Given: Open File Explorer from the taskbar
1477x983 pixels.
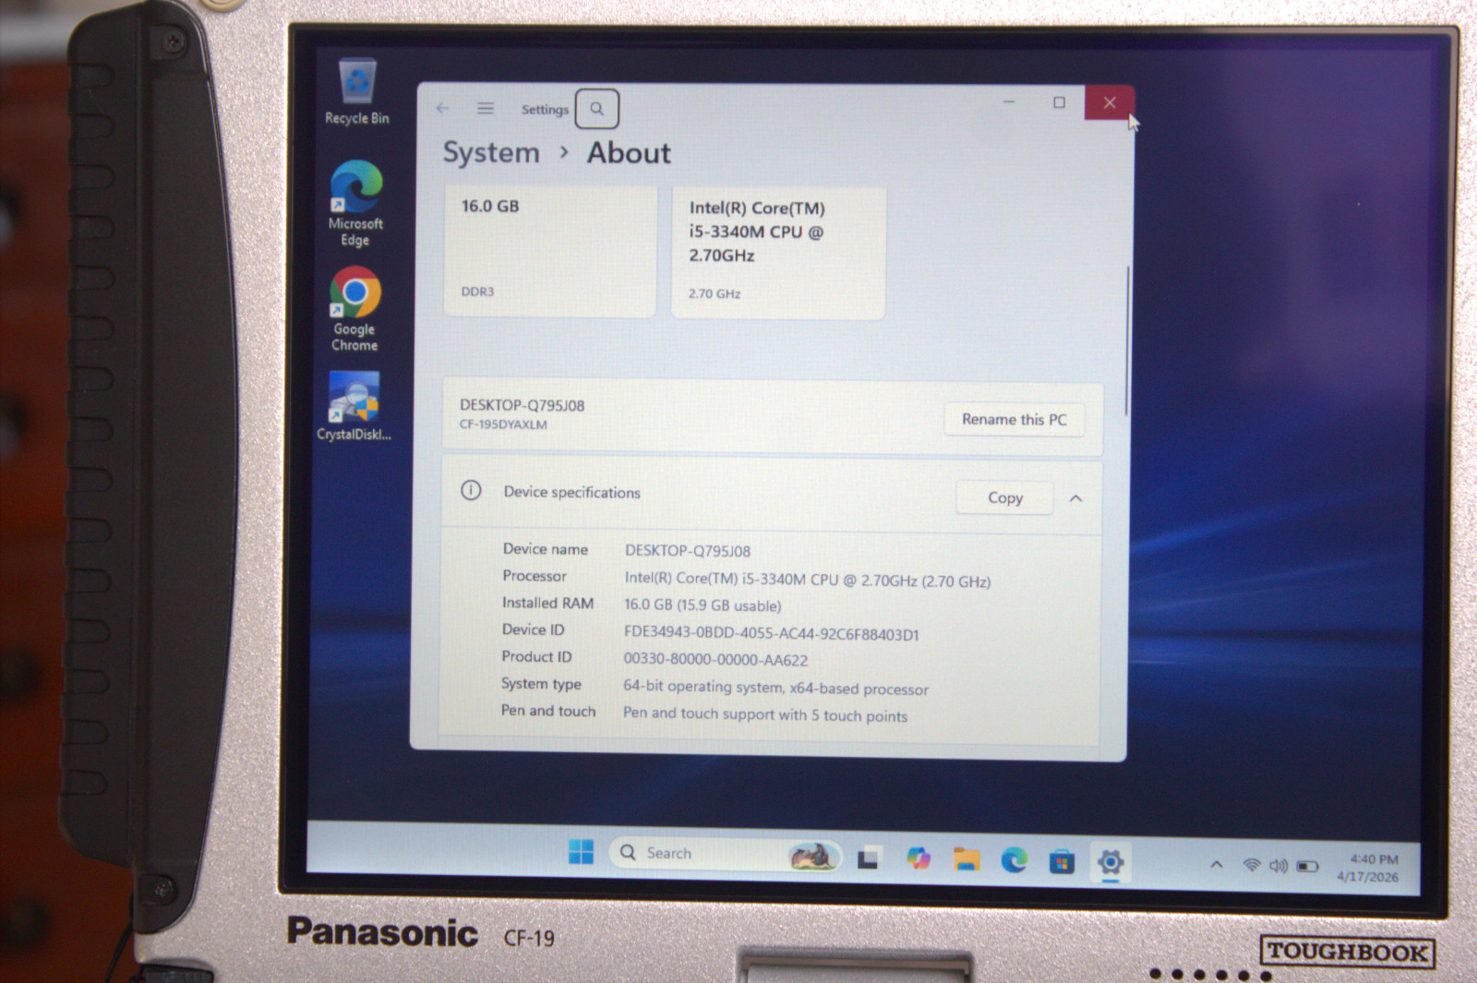Looking at the screenshot, I should (967, 859).
